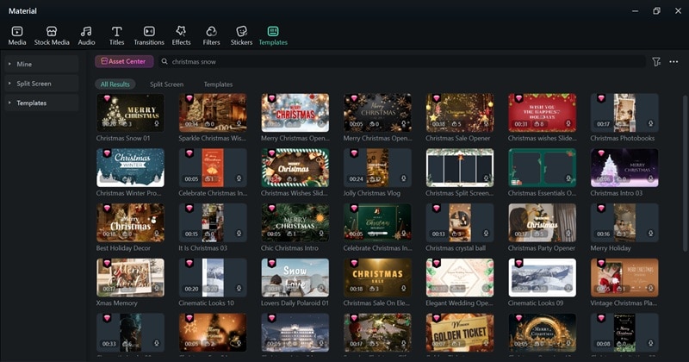Click the Christmas crystal ball label
The image size is (689, 362).
(x=456, y=248)
